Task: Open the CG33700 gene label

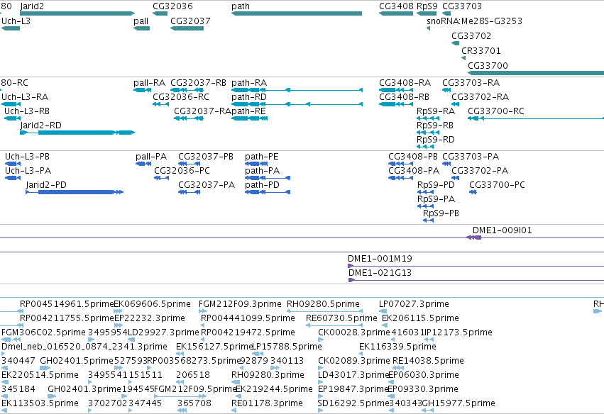Action: tap(488, 66)
